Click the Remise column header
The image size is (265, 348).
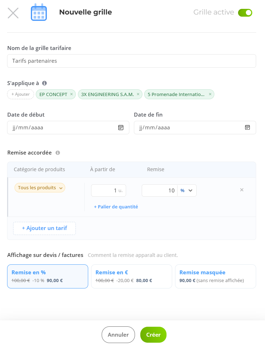coord(156,169)
